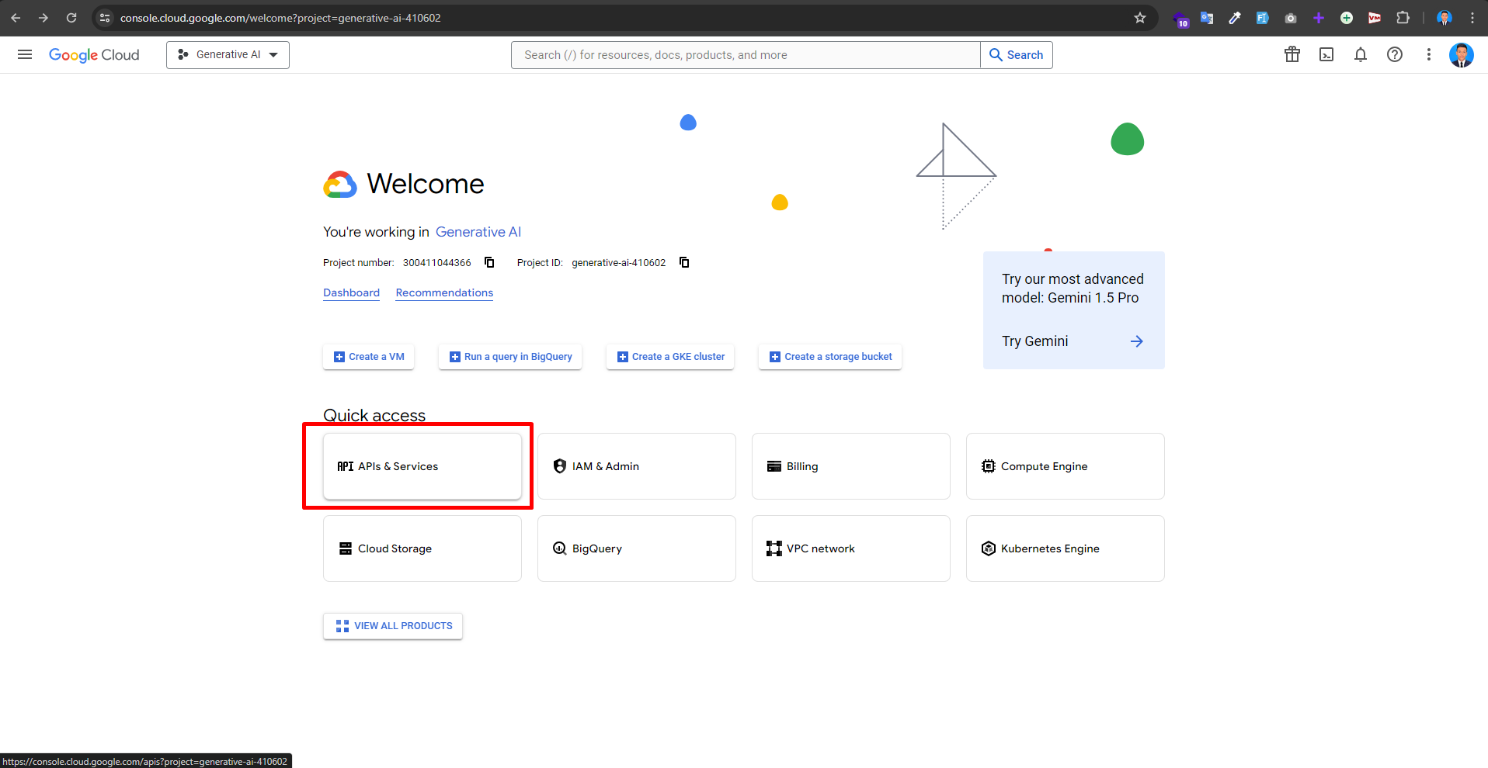Open the Chrome extensions puzzle icon
The width and height of the screenshot is (1488, 768).
[x=1403, y=18]
